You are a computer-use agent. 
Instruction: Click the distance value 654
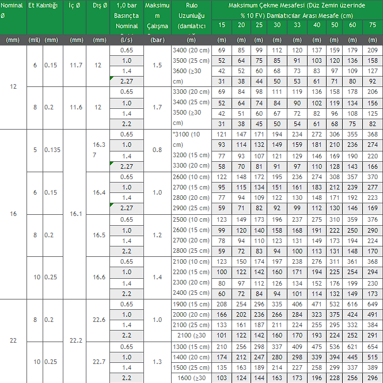pos(373,347)
